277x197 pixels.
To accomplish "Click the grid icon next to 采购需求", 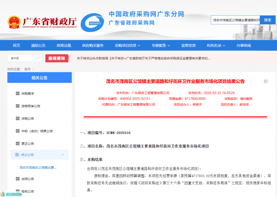I will pyautogui.click(x=18, y=93).
